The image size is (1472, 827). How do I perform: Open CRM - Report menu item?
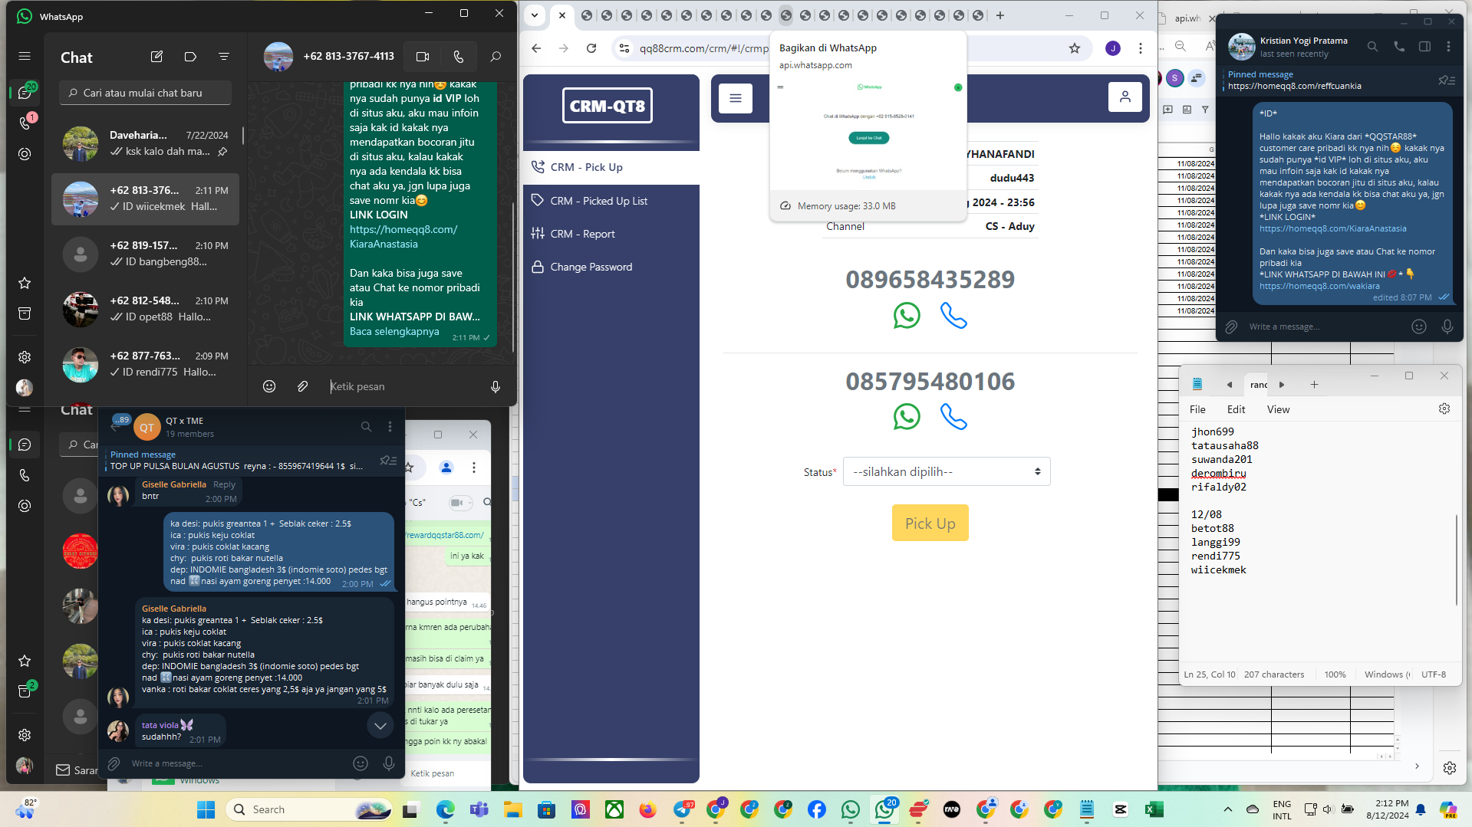click(611, 234)
